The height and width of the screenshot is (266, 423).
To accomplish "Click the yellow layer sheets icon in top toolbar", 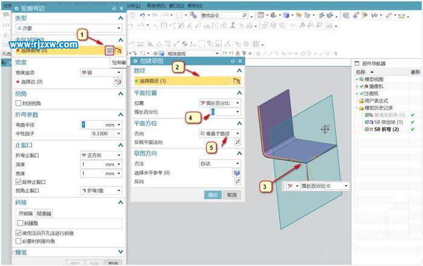I will click(x=299, y=15).
